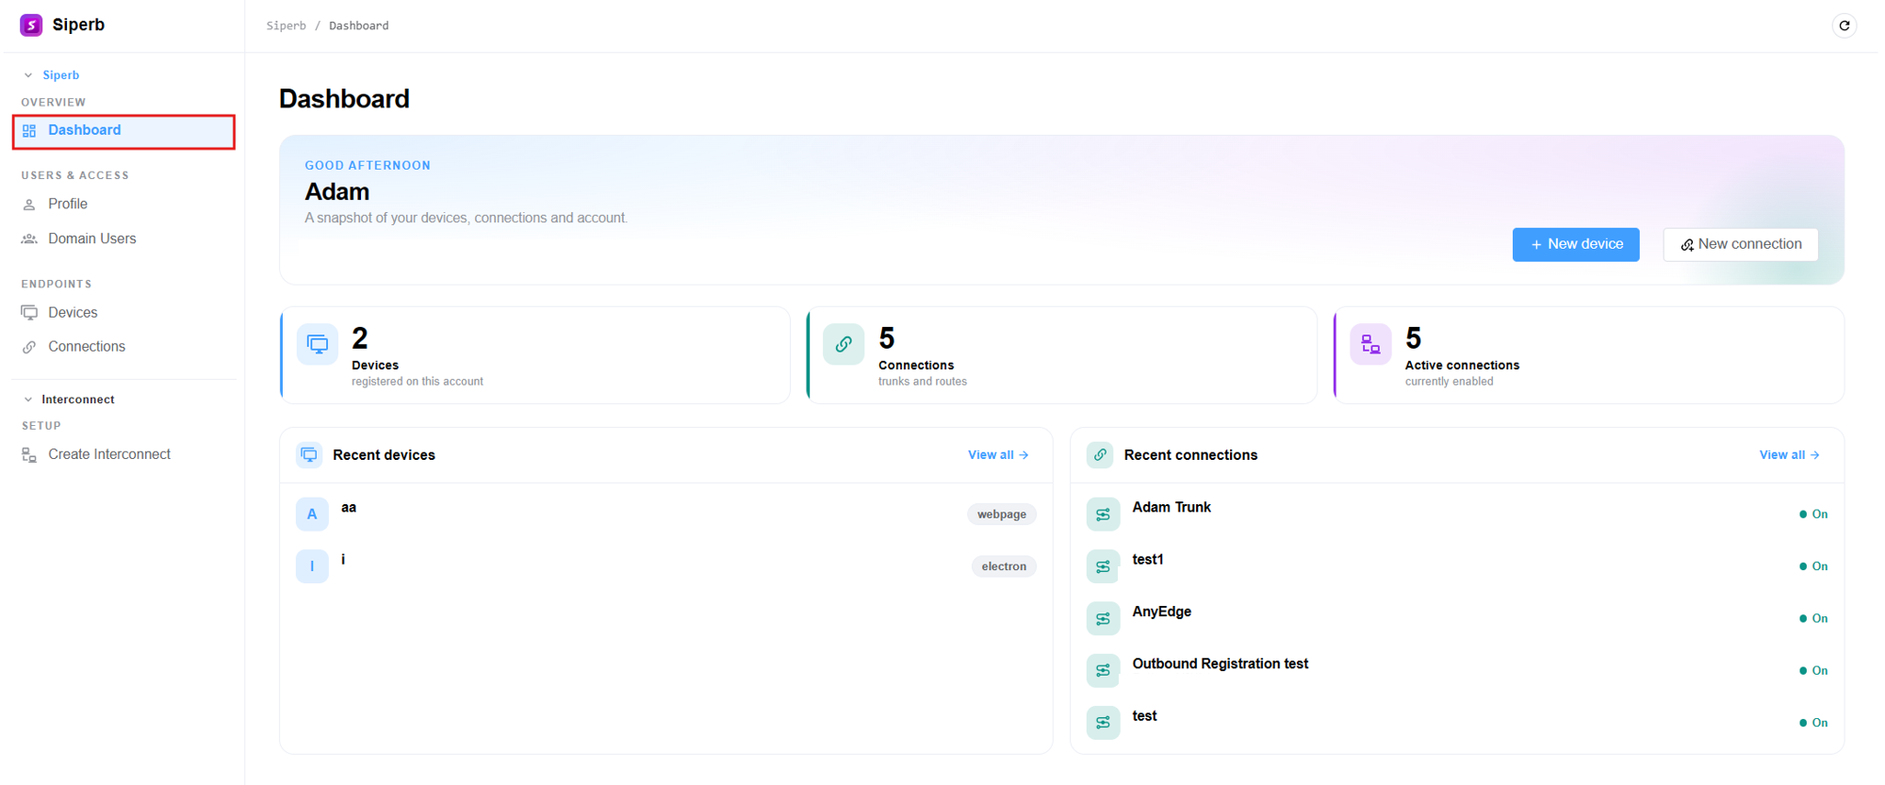Open Dashboard in the sidebar
This screenshot has height=785, width=1885.
(123, 131)
